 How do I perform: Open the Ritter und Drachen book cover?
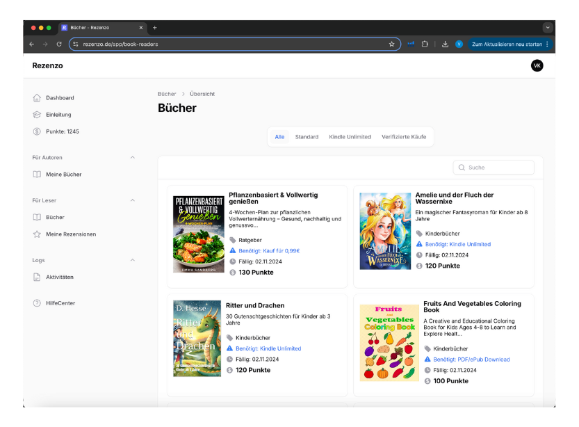coord(197,339)
